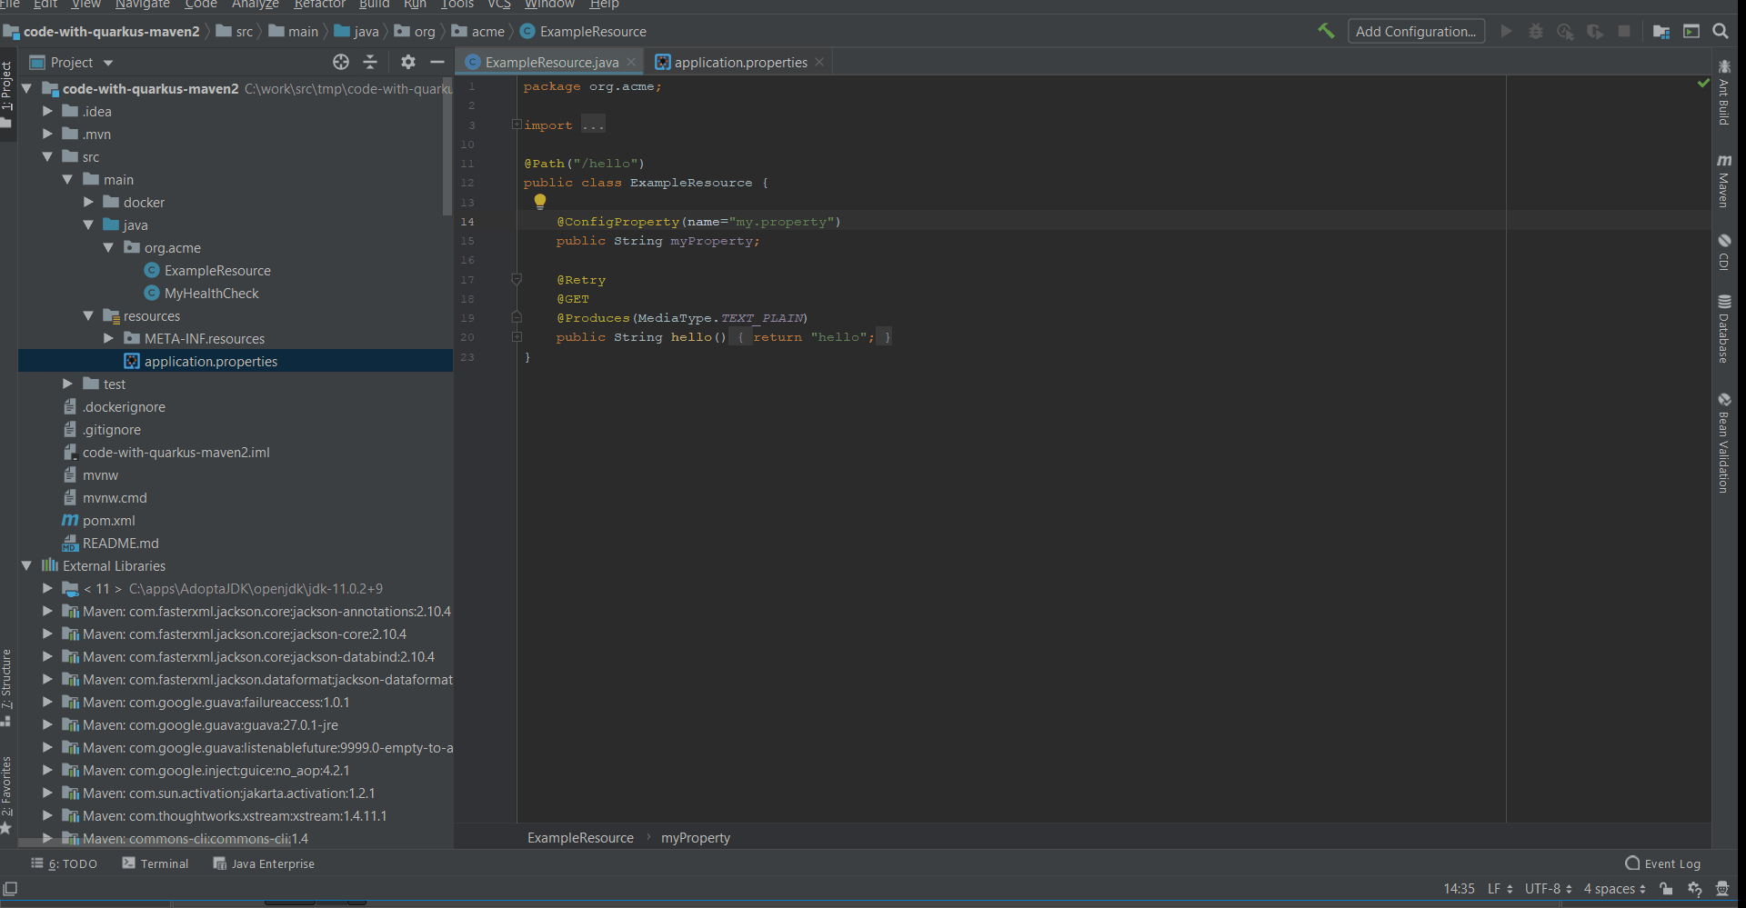This screenshot has height=908, width=1746.
Task: Click the myProperty breadcrumb below the editor
Action: coord(695,837)
